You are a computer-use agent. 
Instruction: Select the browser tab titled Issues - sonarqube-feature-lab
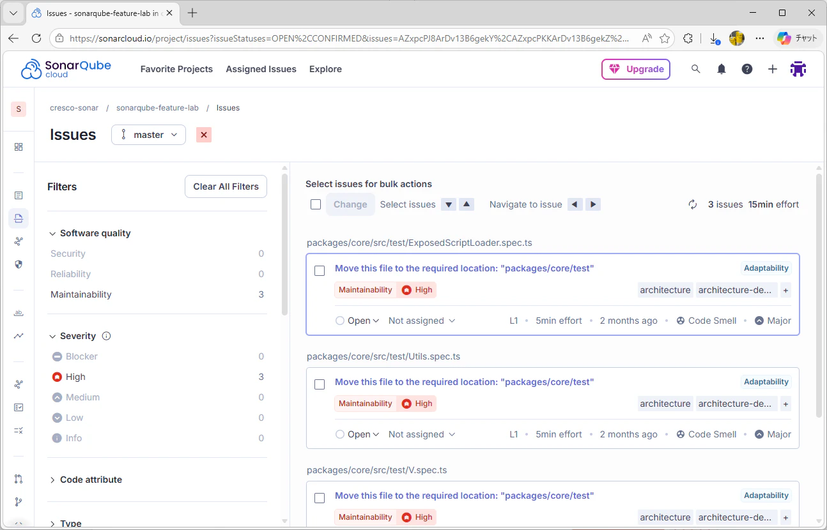(x=103, y=13)
